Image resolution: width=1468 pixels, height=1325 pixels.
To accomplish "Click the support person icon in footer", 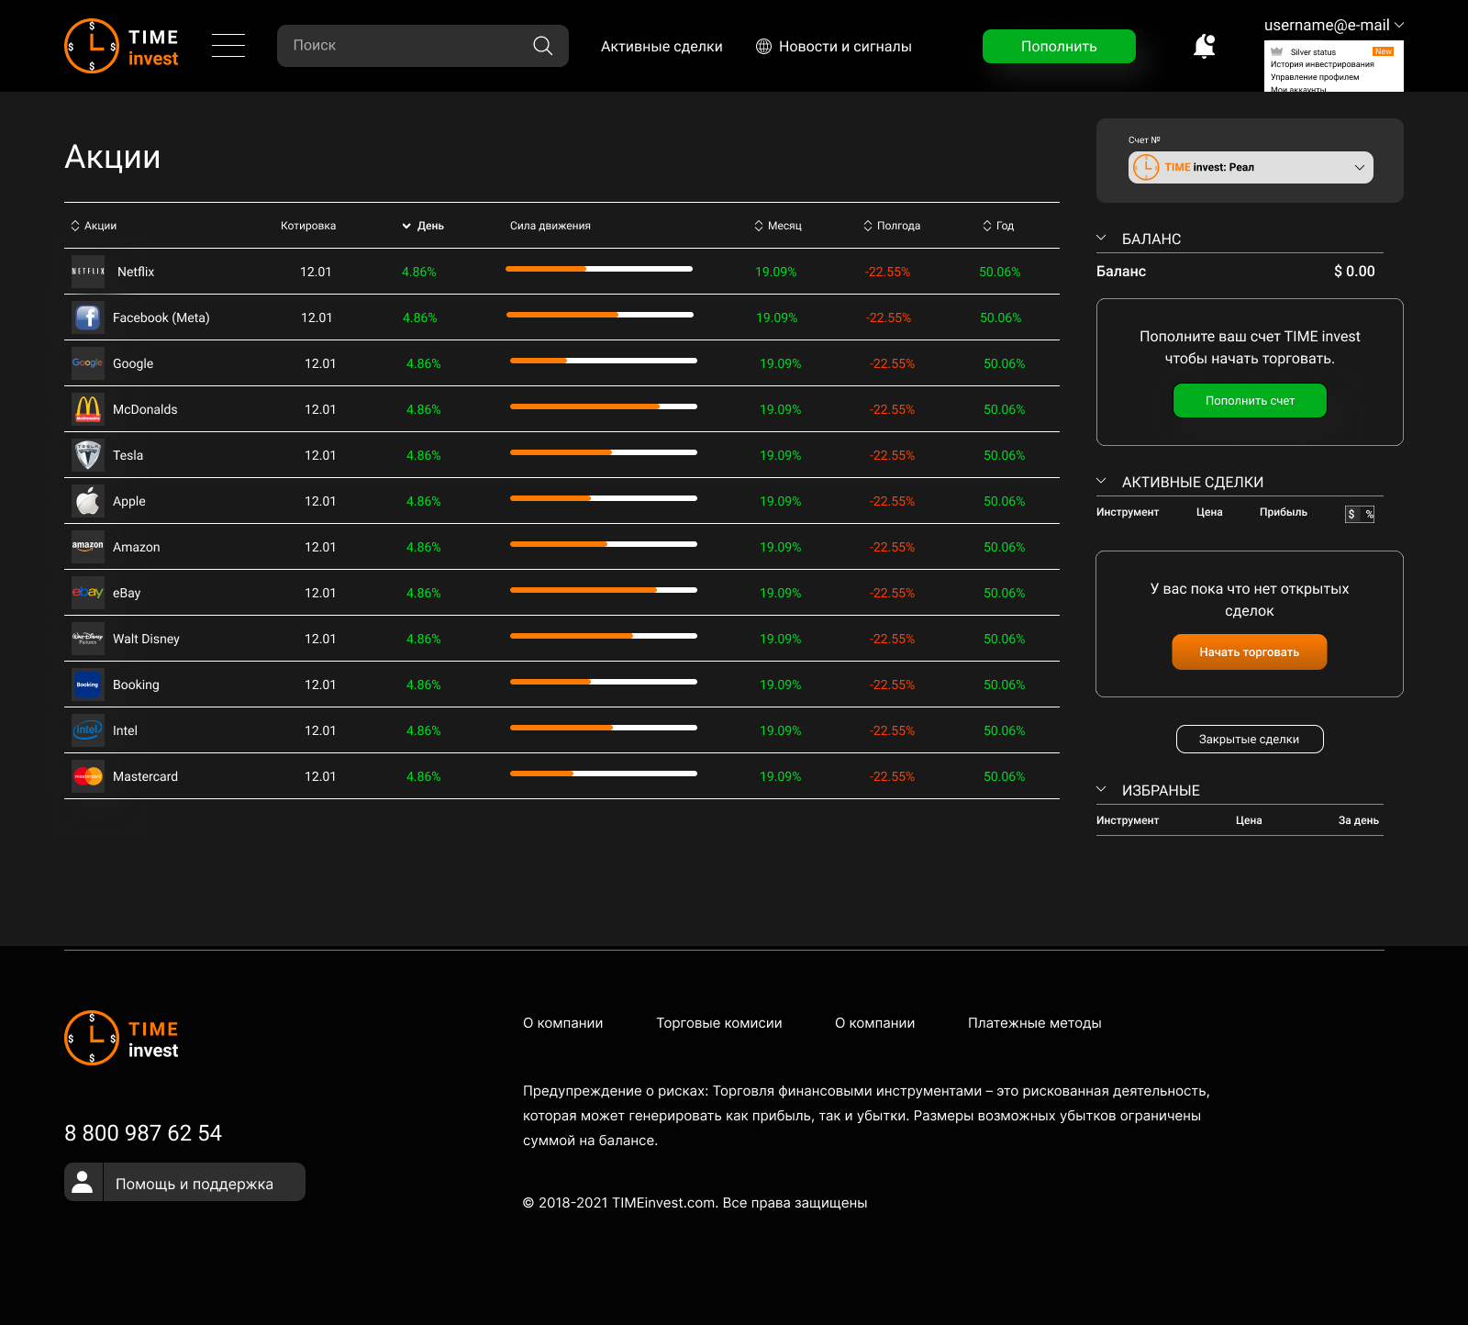I will 83,1182.
